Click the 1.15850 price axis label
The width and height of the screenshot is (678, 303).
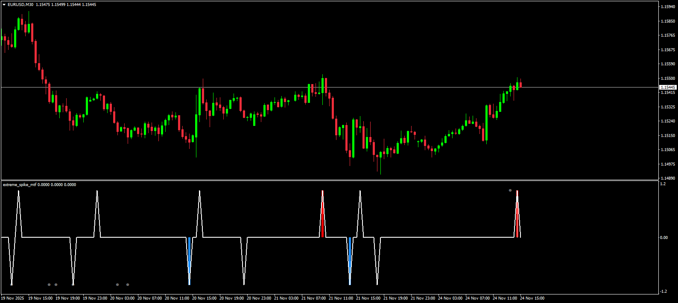[x=668, y=21]
